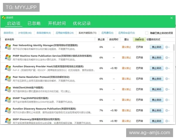176x140 pixels.
Task: Select 应用软件服务(24) sub-tab
Action: coord(65,33)
